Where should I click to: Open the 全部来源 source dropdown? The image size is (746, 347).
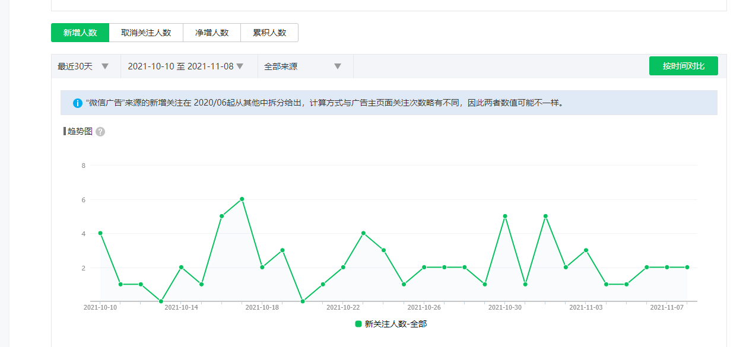click(x=303, y=66)
